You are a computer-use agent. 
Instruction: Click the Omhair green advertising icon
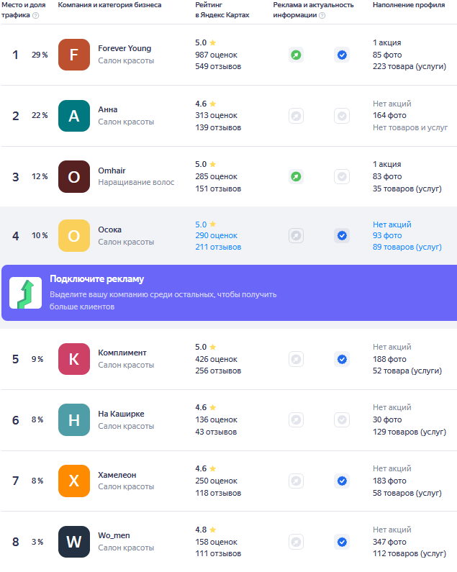click(296, 176)
